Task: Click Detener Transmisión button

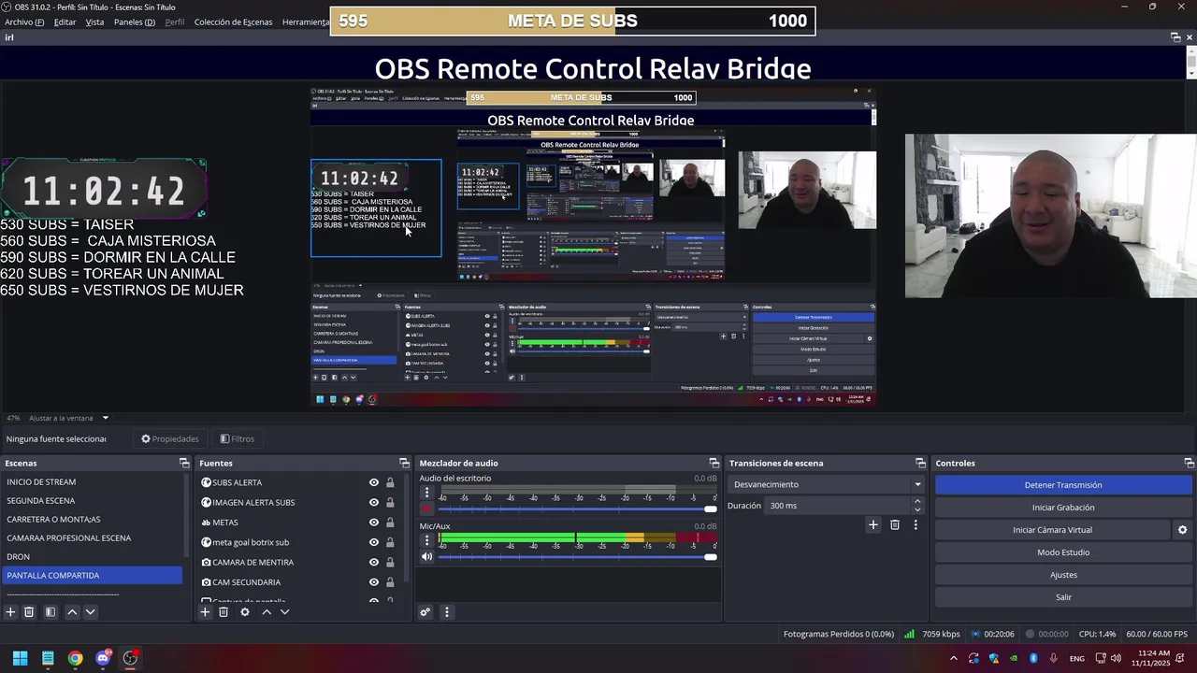Action: 1063,485
